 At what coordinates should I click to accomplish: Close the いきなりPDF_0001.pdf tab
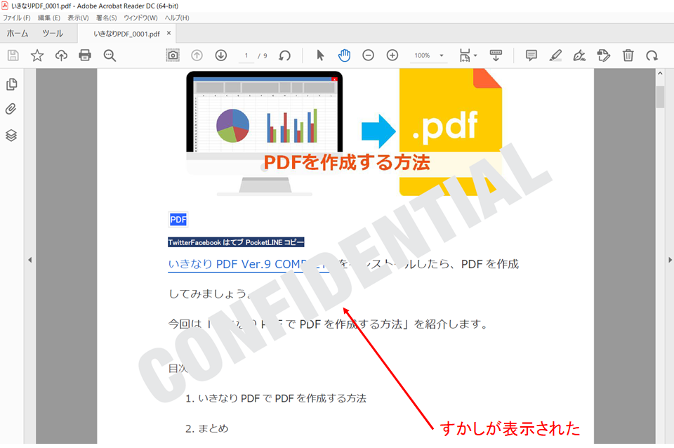[168, 33]
